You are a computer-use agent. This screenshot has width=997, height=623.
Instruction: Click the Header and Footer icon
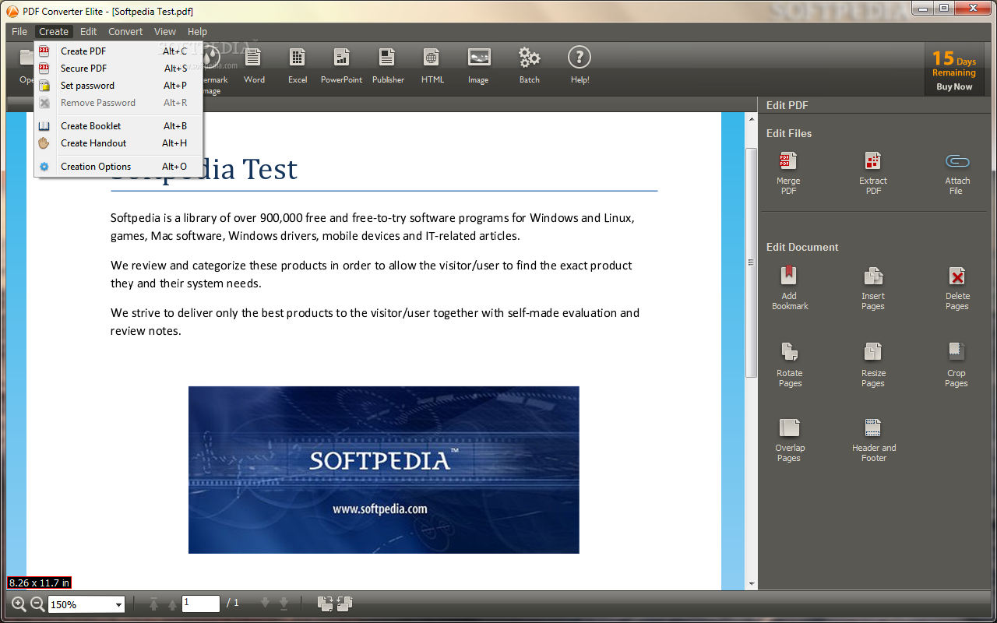point(873,428)
